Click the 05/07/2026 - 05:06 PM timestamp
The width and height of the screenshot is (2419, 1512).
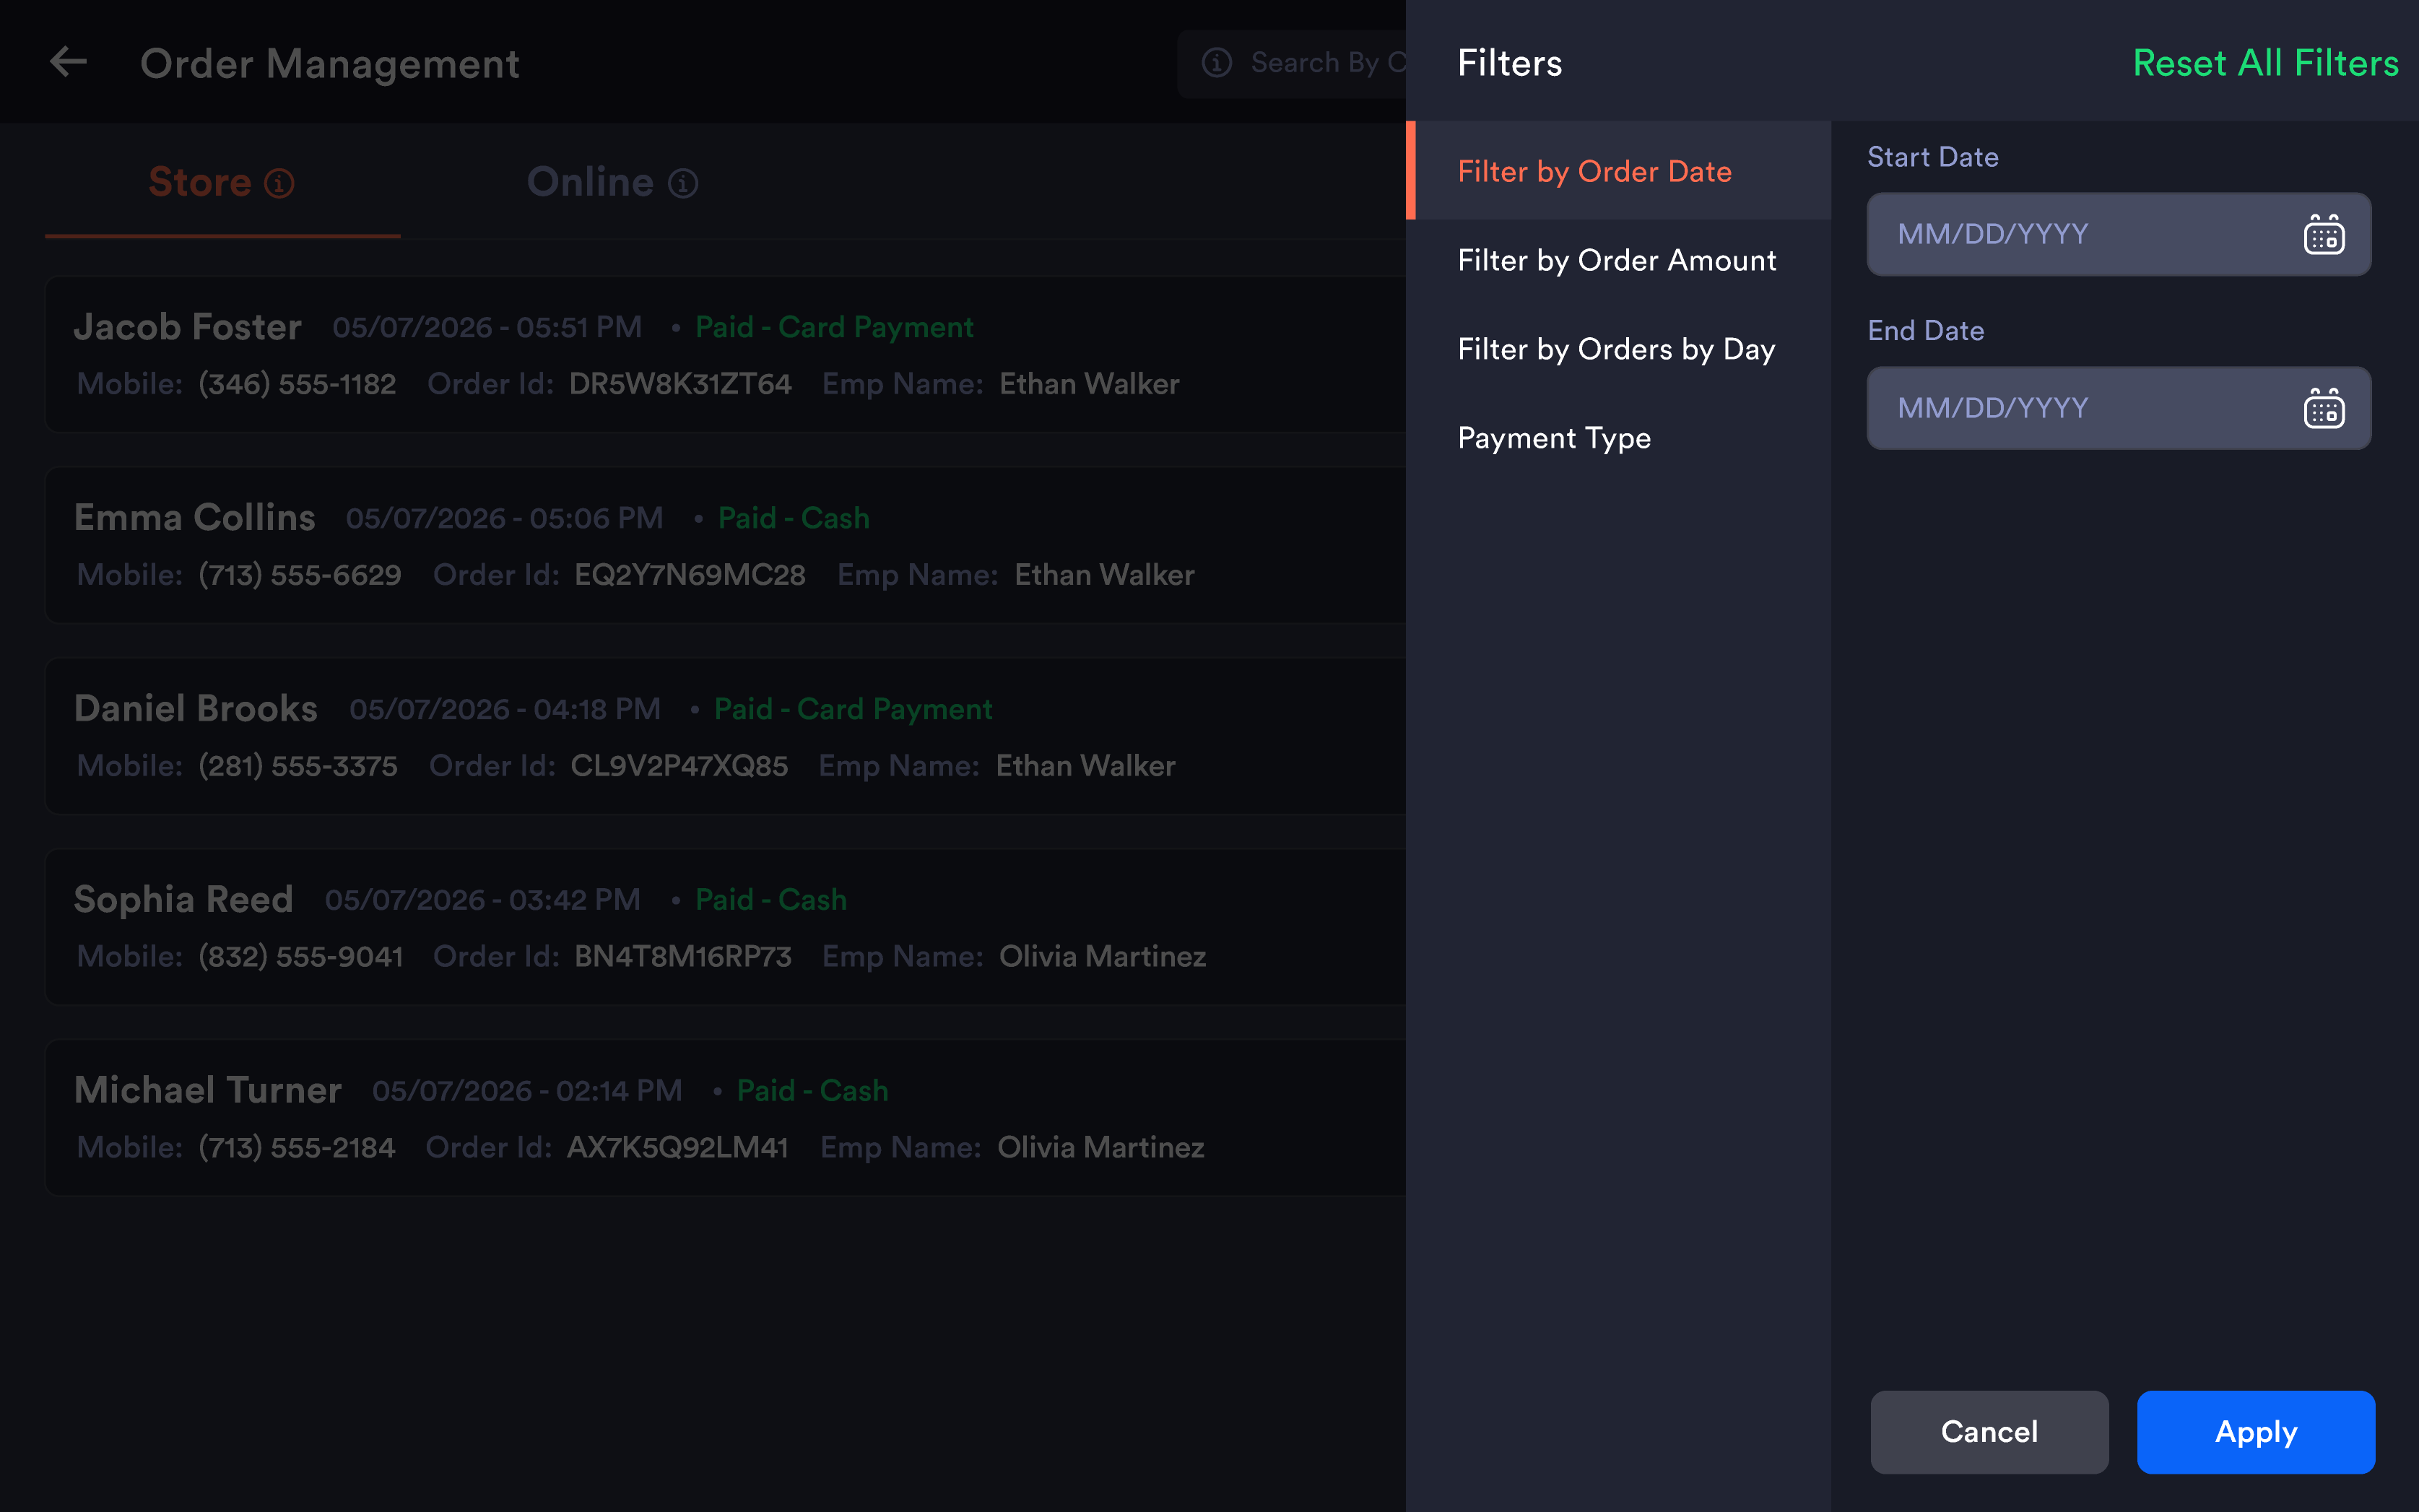point(504,518)
